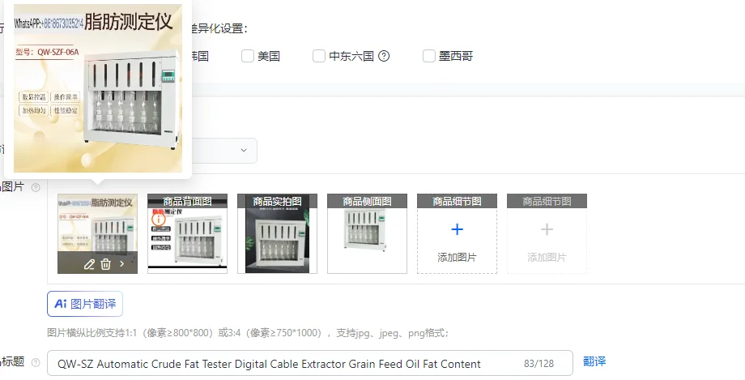Tick the 美国 checkbox
745x380 pixels.
pos(248,56)
